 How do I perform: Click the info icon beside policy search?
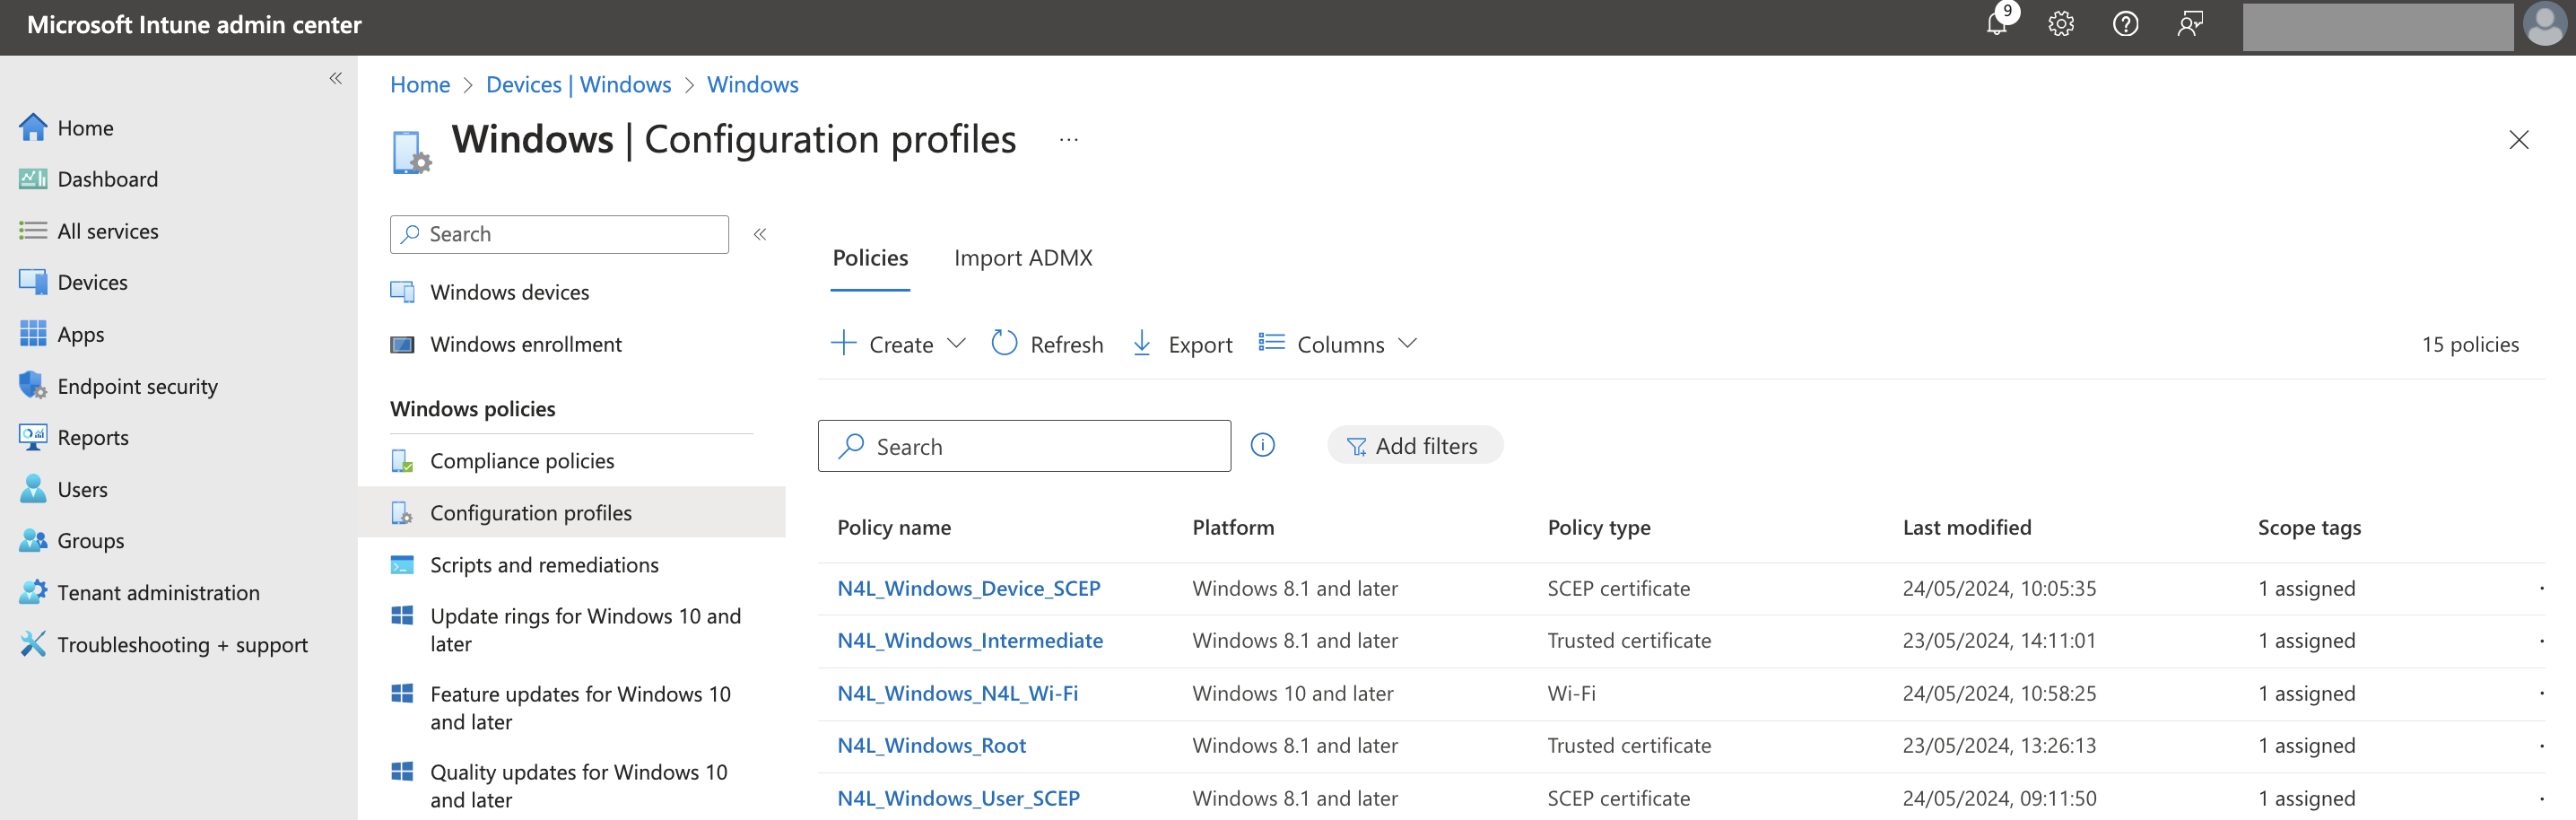[1262, 445]
